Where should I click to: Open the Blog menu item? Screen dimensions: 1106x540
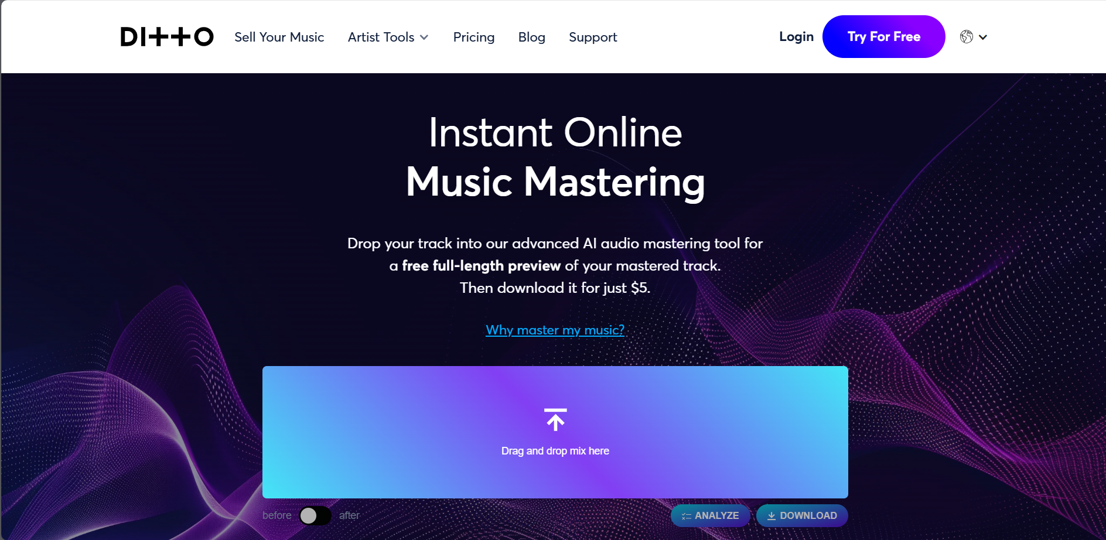pyautogui.click(x=532, y=37)
